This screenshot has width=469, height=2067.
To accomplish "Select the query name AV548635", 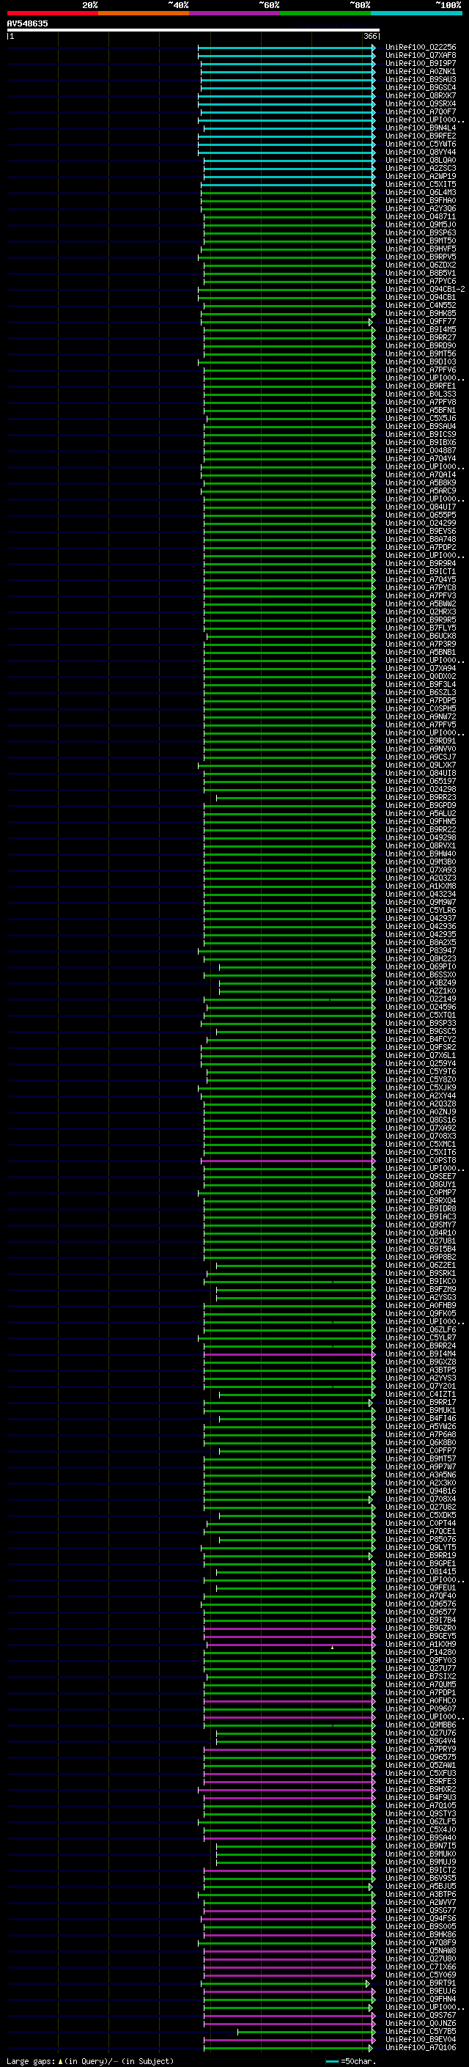I will [27, 23].
